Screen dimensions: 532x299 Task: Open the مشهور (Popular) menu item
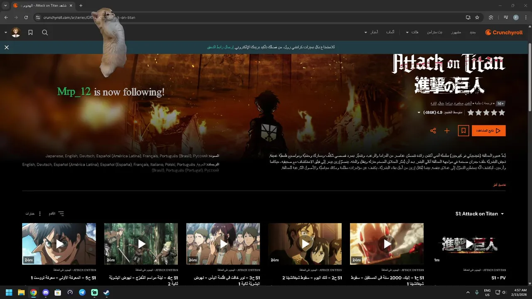tap(456, 32)
